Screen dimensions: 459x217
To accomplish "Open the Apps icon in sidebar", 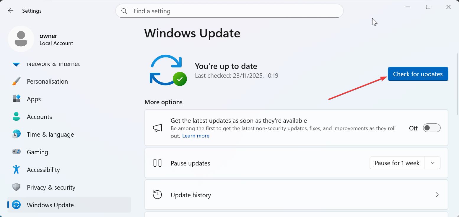I will [16, 99].
